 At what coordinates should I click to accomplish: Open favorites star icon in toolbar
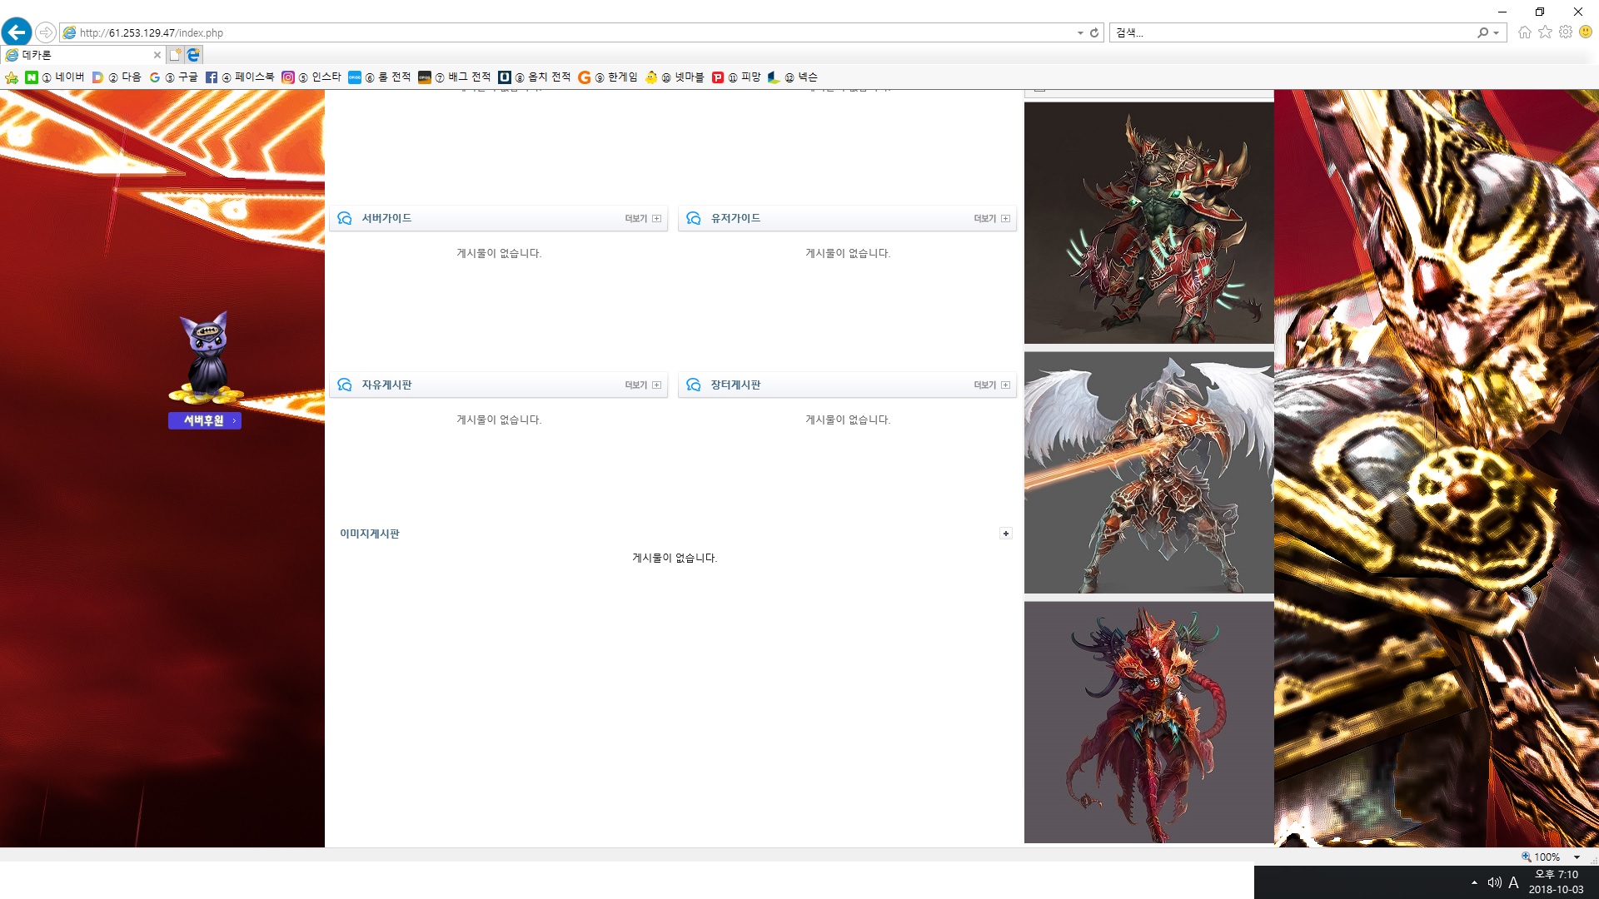click(x=1545, y=32)
